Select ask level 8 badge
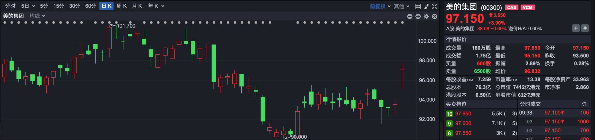595x140 pixels. pos(449,133)
